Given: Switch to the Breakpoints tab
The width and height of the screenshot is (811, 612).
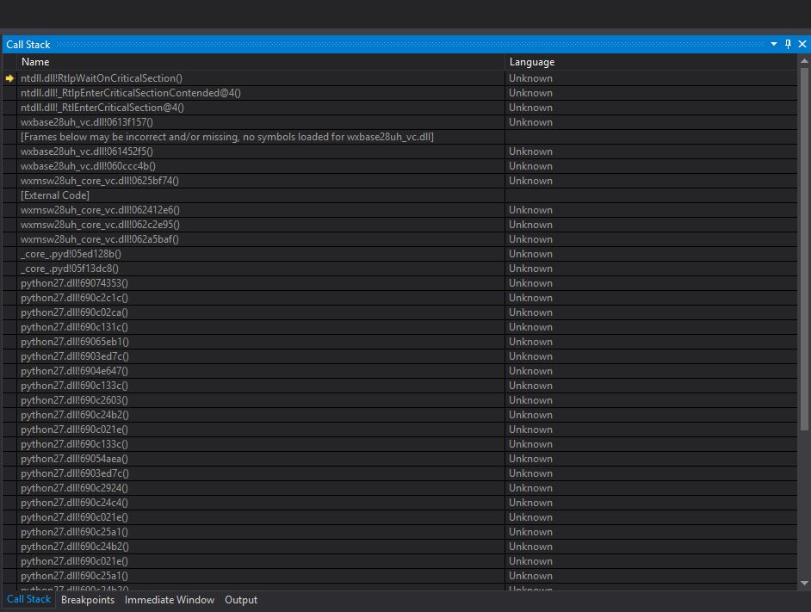Looking at the screenshot, I should [88, 600].
